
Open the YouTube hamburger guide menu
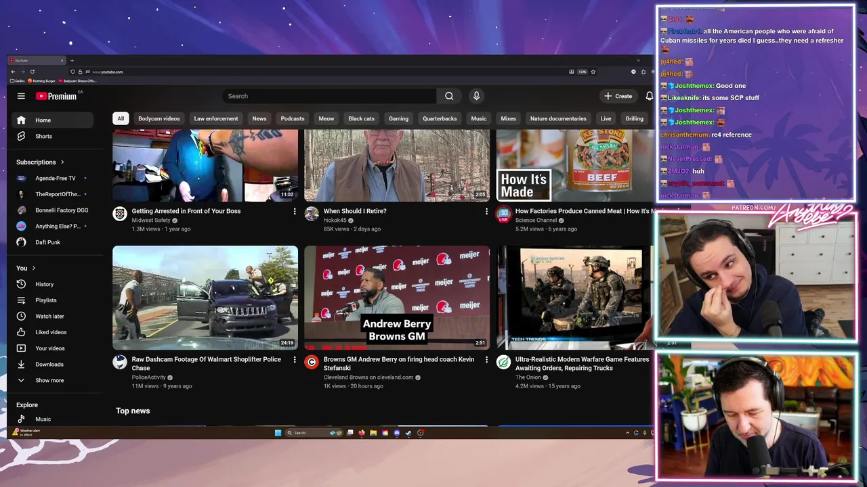tap(21, 96)
